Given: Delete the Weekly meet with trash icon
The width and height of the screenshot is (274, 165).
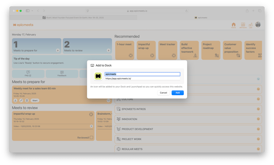Looking at the screenshot, I should coord(27,100).
